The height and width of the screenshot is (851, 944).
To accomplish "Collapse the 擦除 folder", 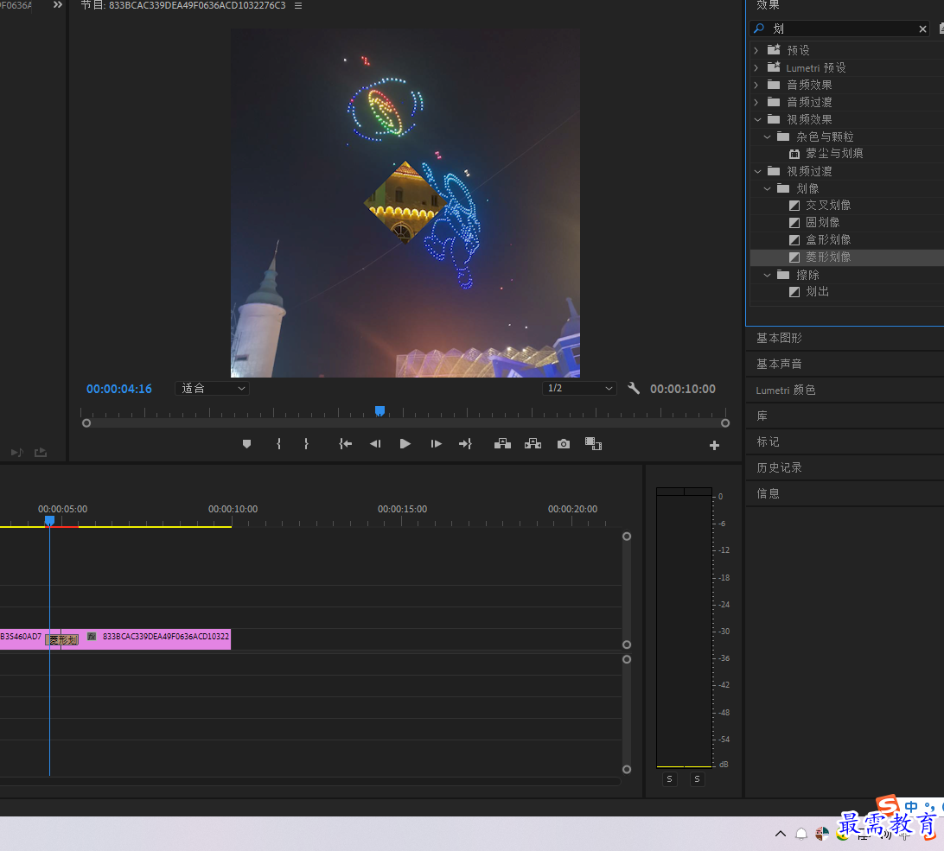I will click(x=767, y=275).
